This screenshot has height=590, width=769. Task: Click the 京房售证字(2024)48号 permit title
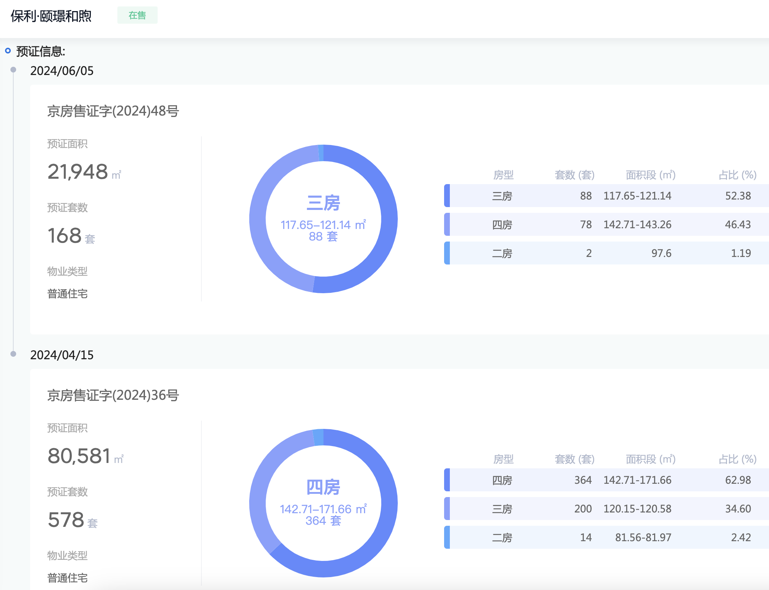(113, 111)
